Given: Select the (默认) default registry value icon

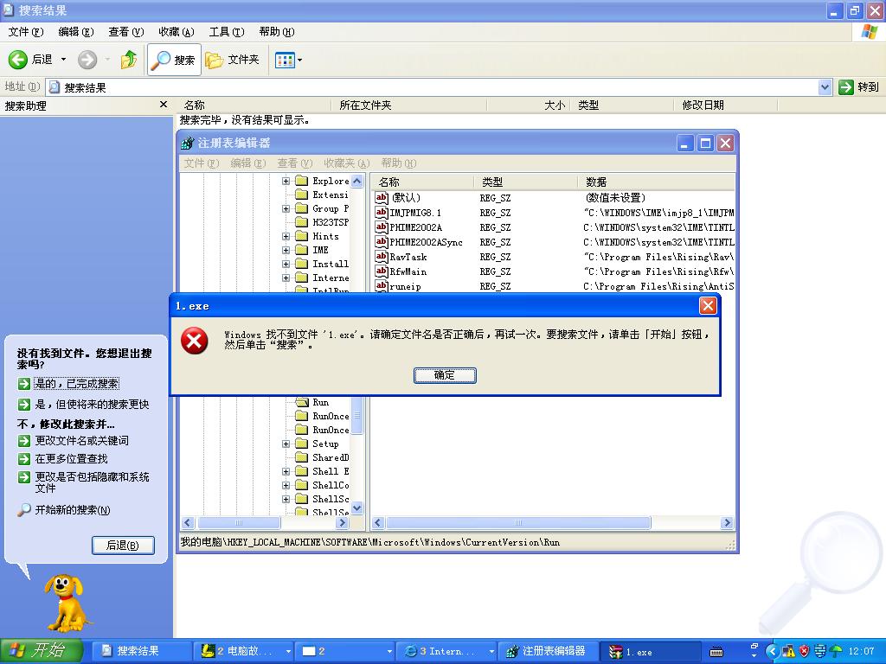Looking at the screenshot, I should 382,198.
